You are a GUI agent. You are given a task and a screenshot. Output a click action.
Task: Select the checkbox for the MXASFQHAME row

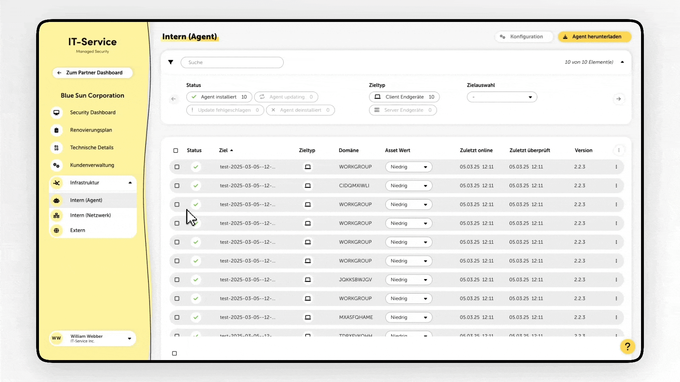click(177, 318)
